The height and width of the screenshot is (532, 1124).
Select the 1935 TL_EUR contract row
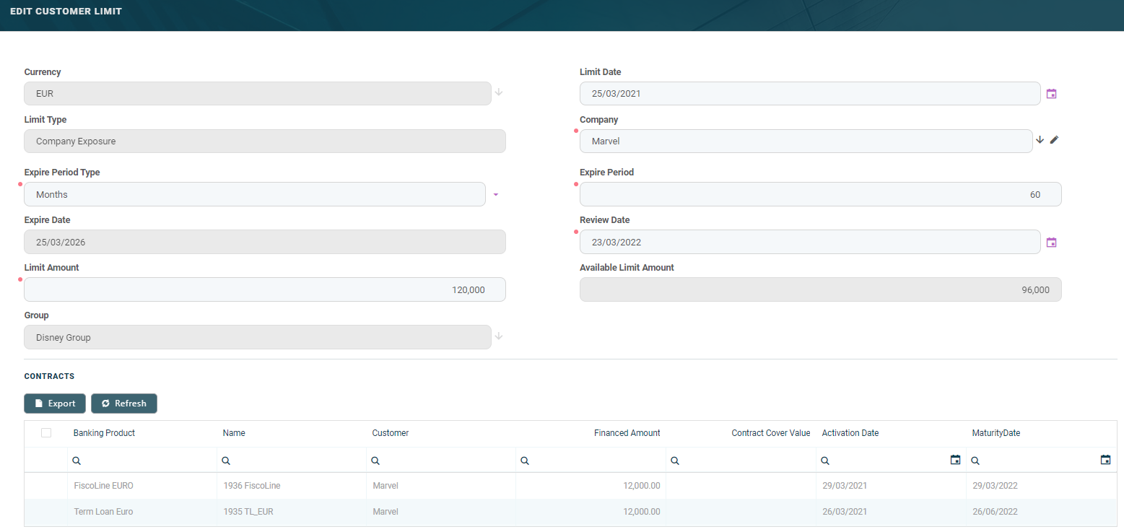coord(248,512)
